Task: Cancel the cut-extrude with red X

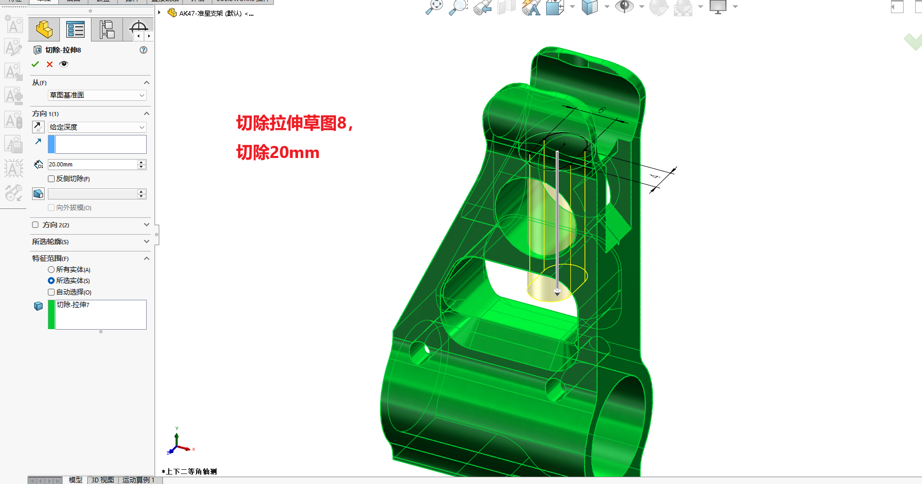Action: point(49,64)
